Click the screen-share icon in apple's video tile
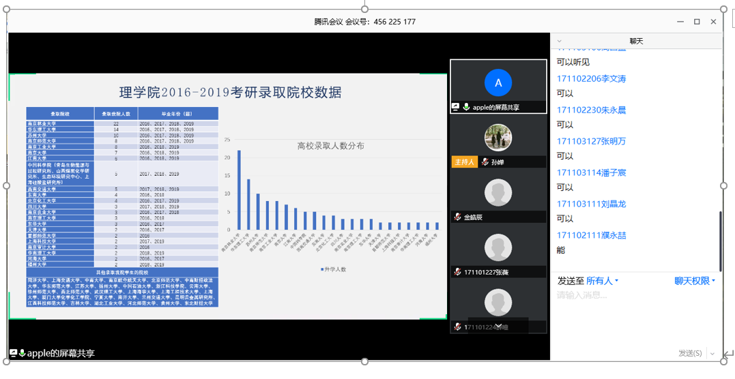Viewport: 735px width, 379px height. coord(455,107)
